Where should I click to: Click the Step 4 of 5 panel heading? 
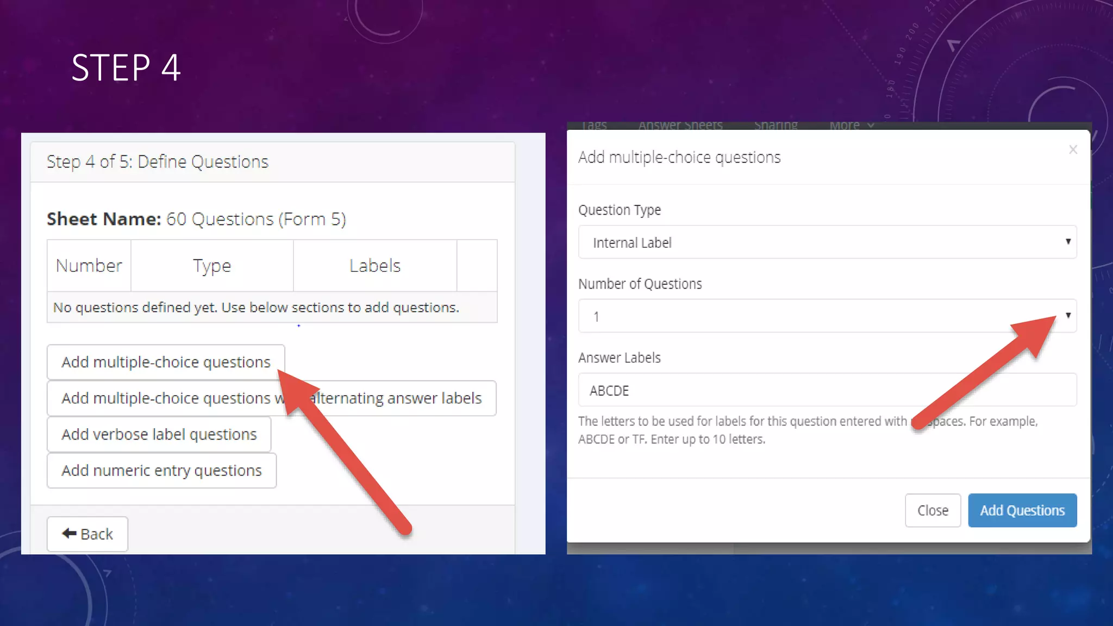[x=158, y=162]
